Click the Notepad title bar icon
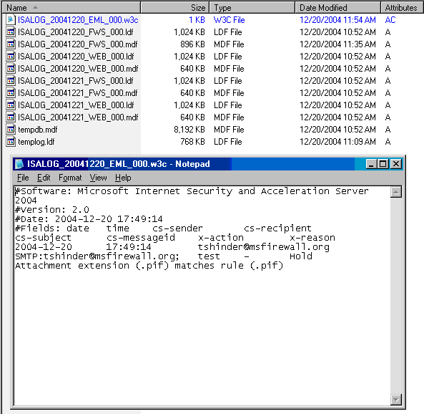The width and height of the screenshot is (424, 414). 19,164
